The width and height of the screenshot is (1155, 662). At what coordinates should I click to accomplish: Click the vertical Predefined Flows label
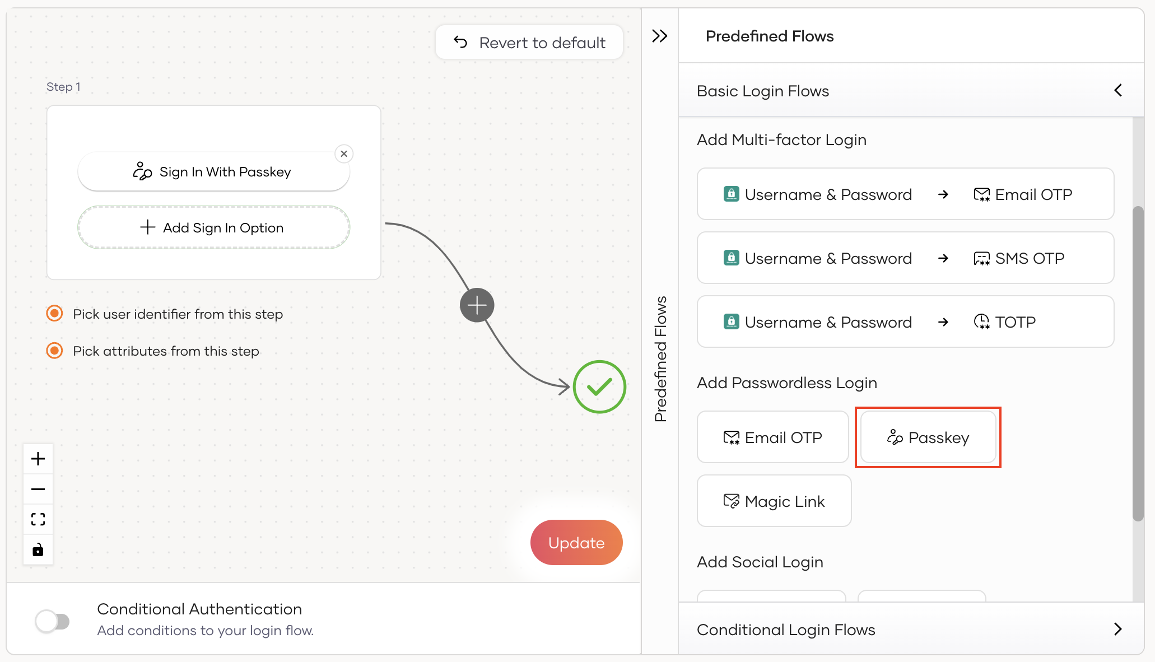tap(661, 358)
